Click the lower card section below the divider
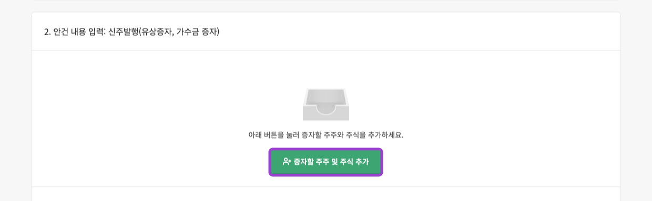The height and width of the screenshot is (201, 652). (x=326, y=194)
